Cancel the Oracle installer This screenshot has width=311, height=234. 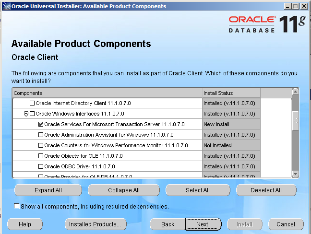[x=286, y=224]
